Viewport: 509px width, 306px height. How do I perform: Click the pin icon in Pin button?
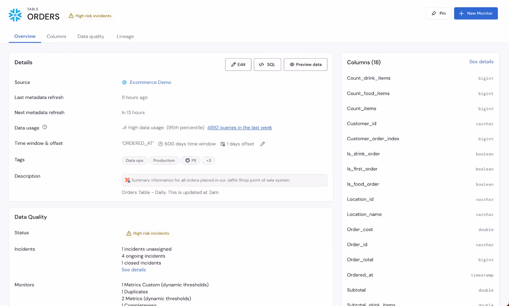434,13
